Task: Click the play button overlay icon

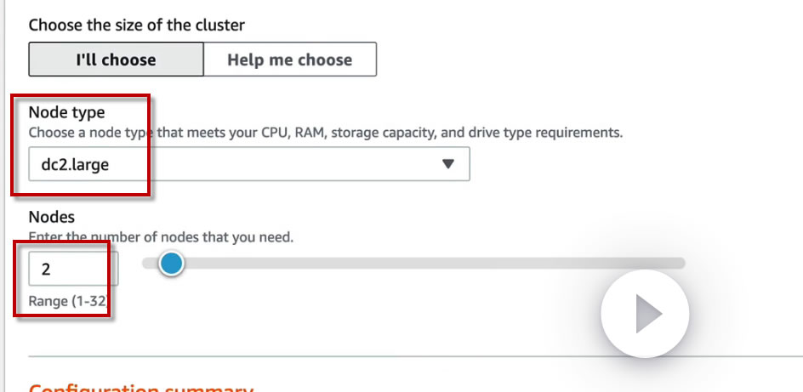Action: point(645,314)
